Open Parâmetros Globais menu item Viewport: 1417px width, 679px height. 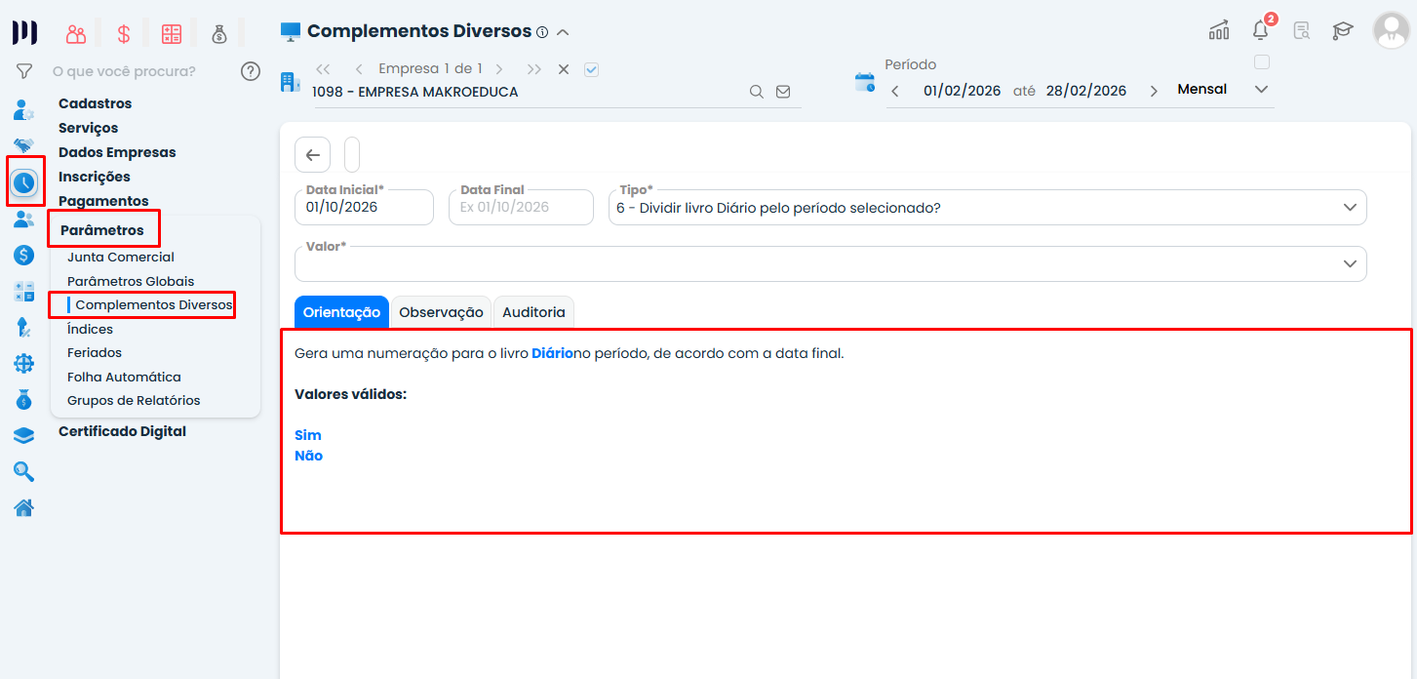click(131, 282)
